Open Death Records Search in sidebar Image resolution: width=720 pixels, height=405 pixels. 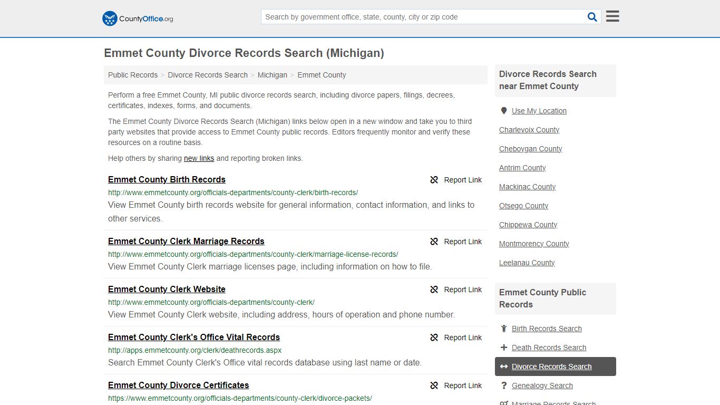point(549,348)
